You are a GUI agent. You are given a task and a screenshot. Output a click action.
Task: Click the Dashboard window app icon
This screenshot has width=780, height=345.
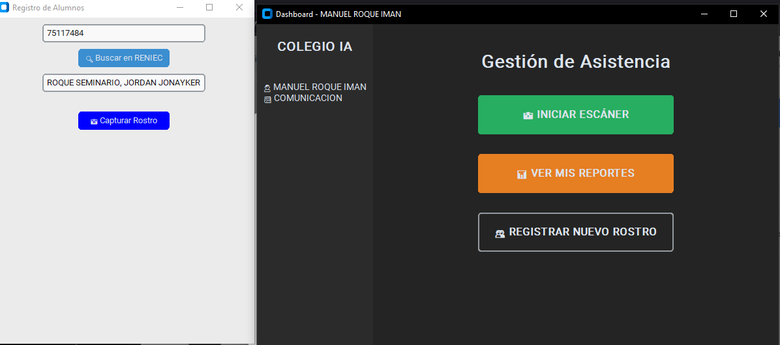pos(267,14)
